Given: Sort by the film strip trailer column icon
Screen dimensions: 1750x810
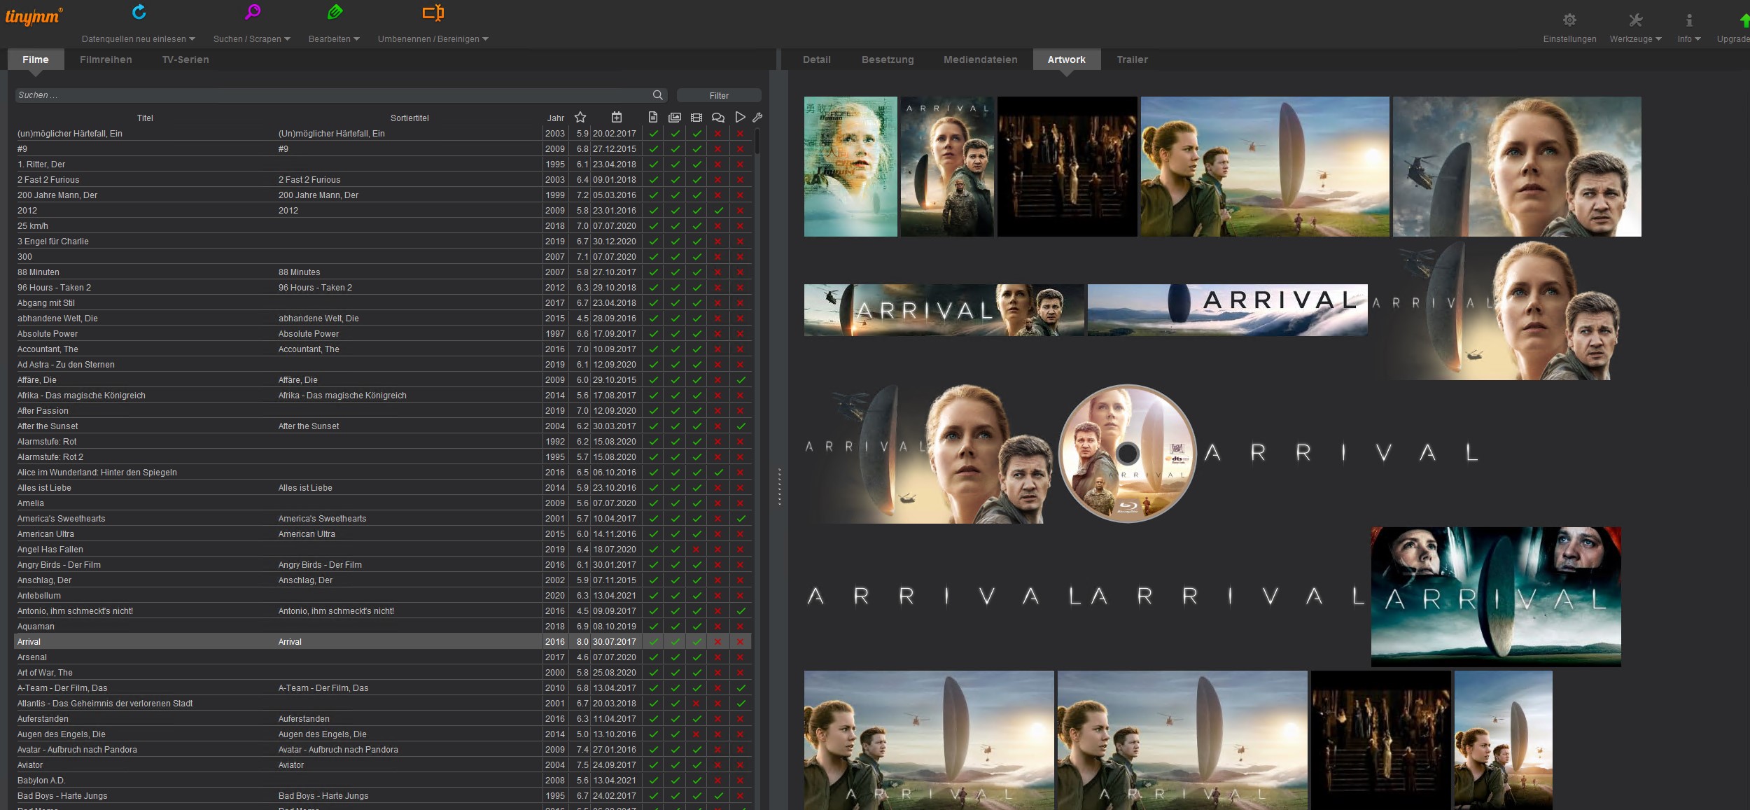Looking at the screenshot, I should tap(696, 118).
